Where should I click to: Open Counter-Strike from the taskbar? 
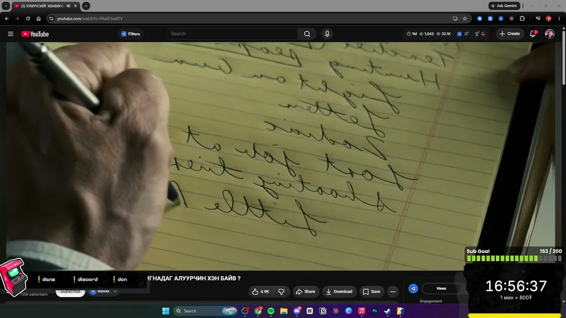[400, 311]
